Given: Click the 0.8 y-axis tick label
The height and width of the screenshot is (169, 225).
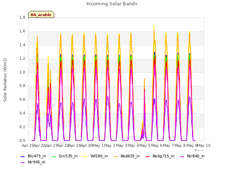Looking at the screenshot, I should 22,86.
